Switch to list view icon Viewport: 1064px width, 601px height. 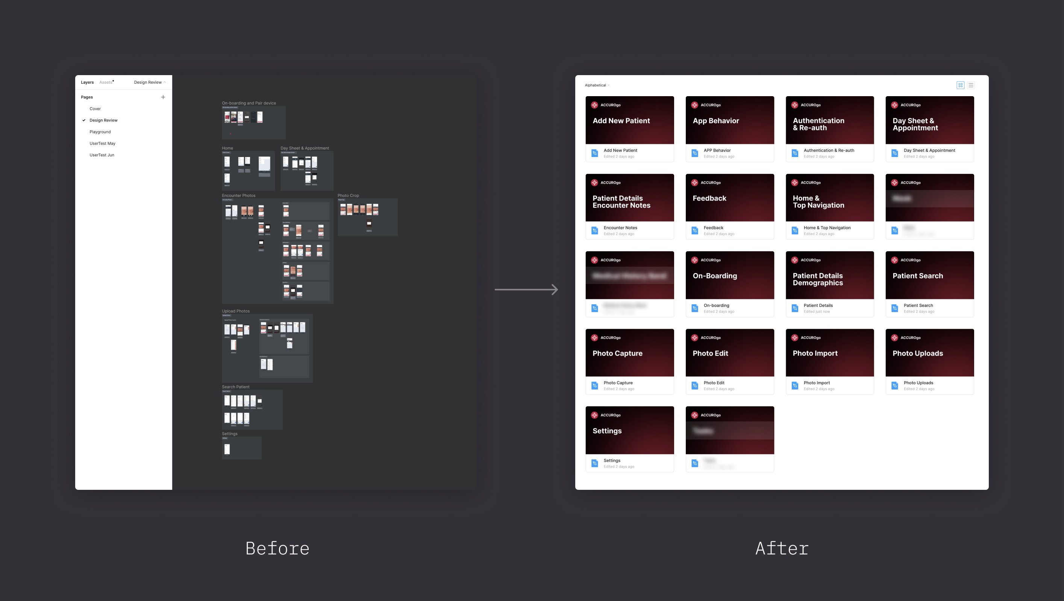tap(971, 85)
